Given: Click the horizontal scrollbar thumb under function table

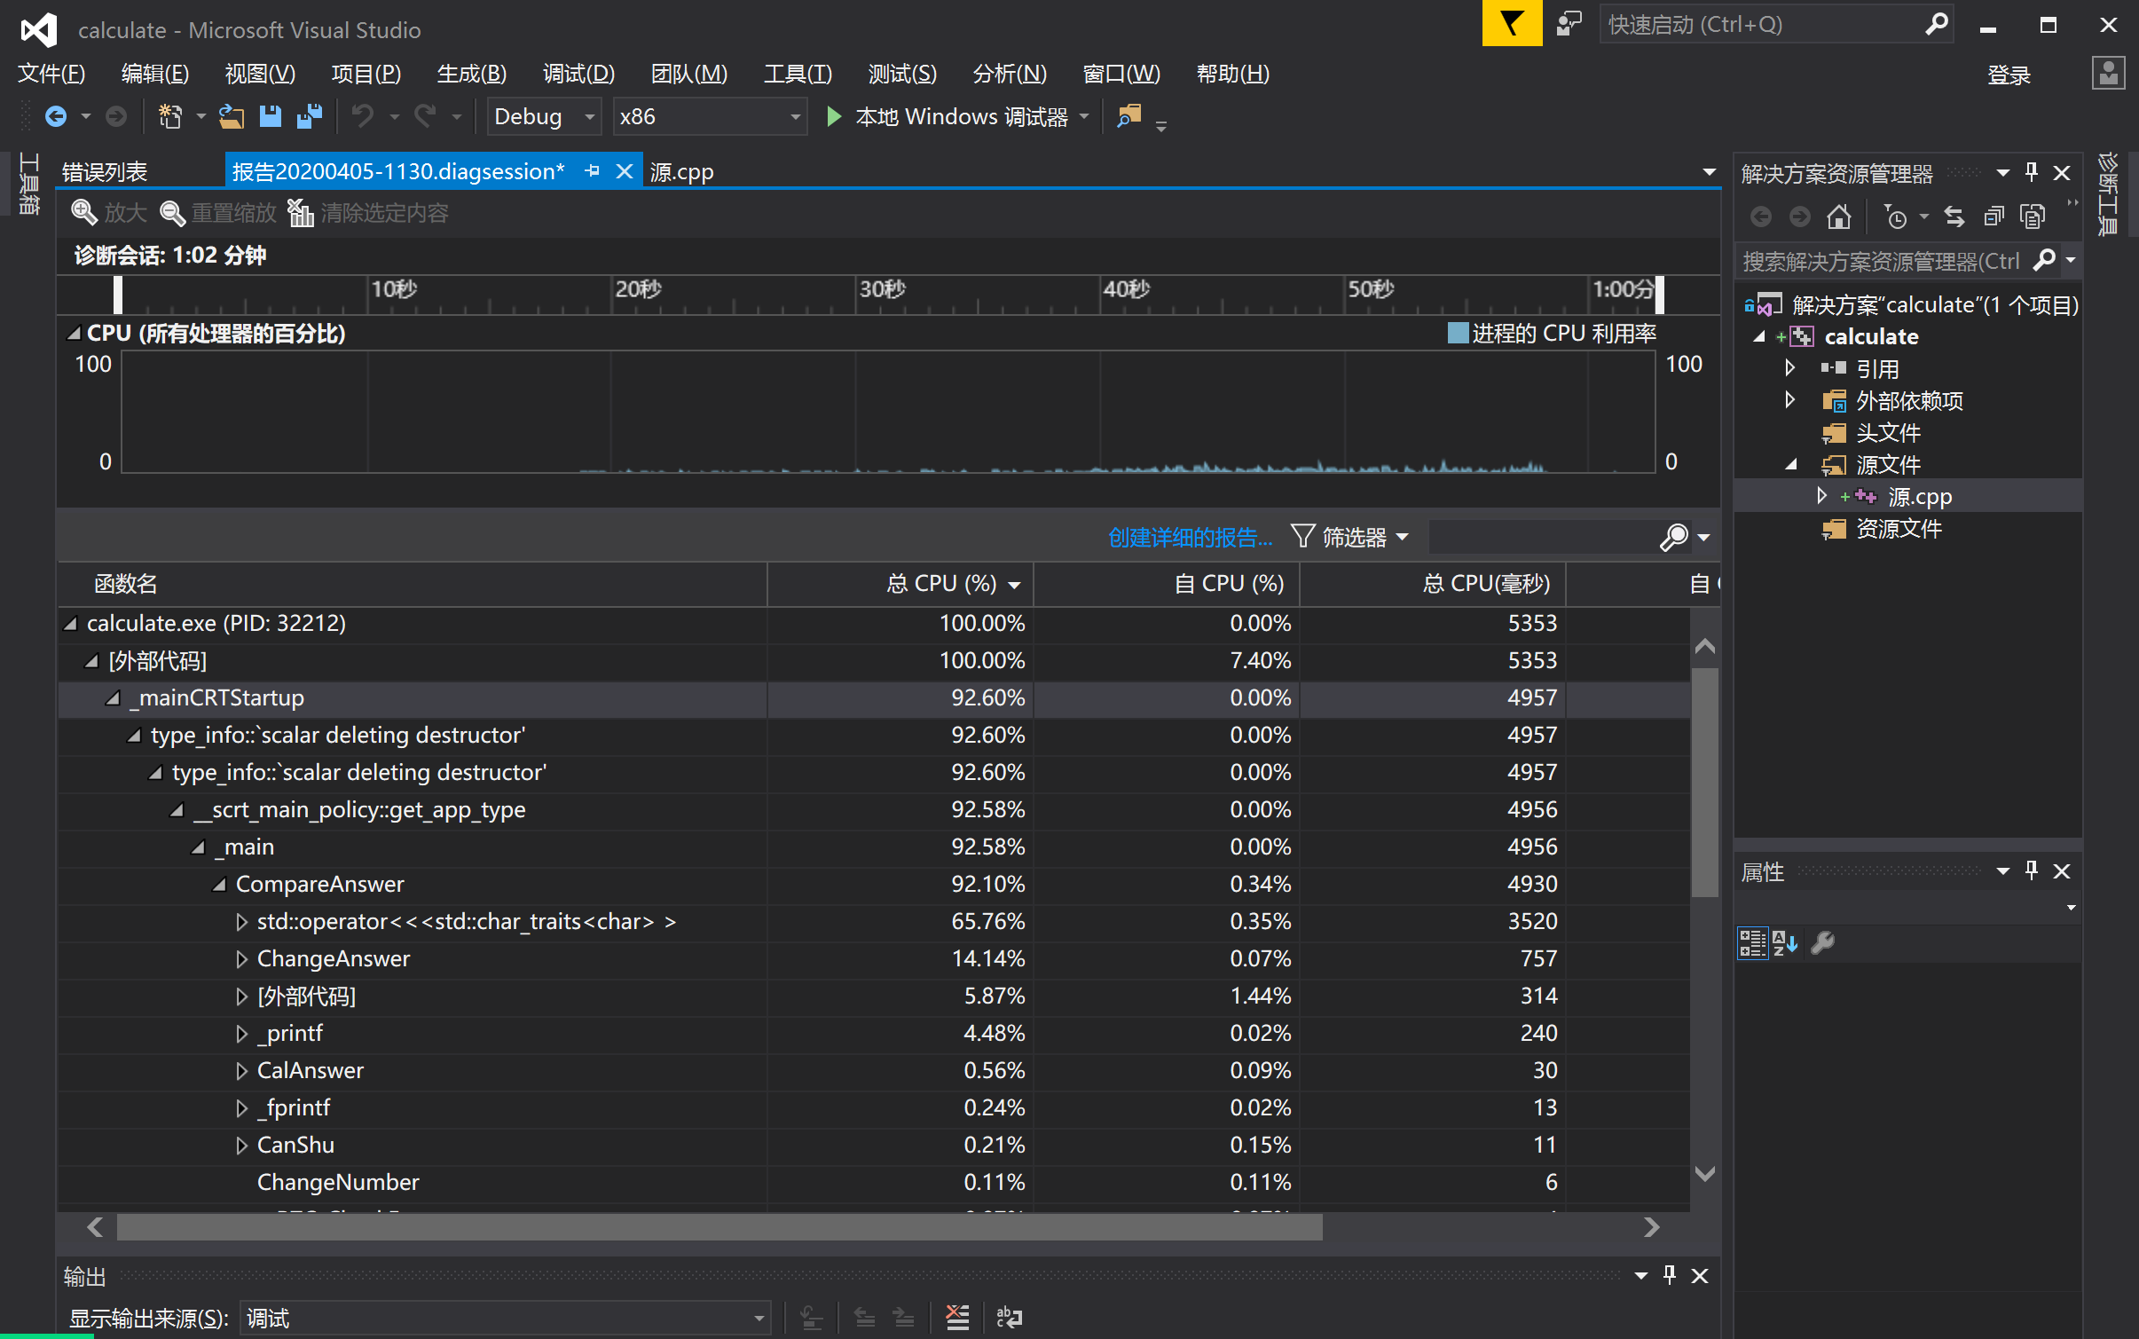Looking at the screenshot, I should click(x=719, y=1227).
